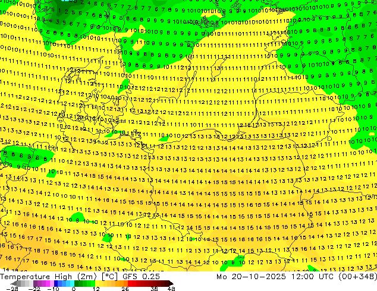This screenshot has height=291, width=377.
Task: Click the dark green segment of the legend
Action: pos(77,283)
